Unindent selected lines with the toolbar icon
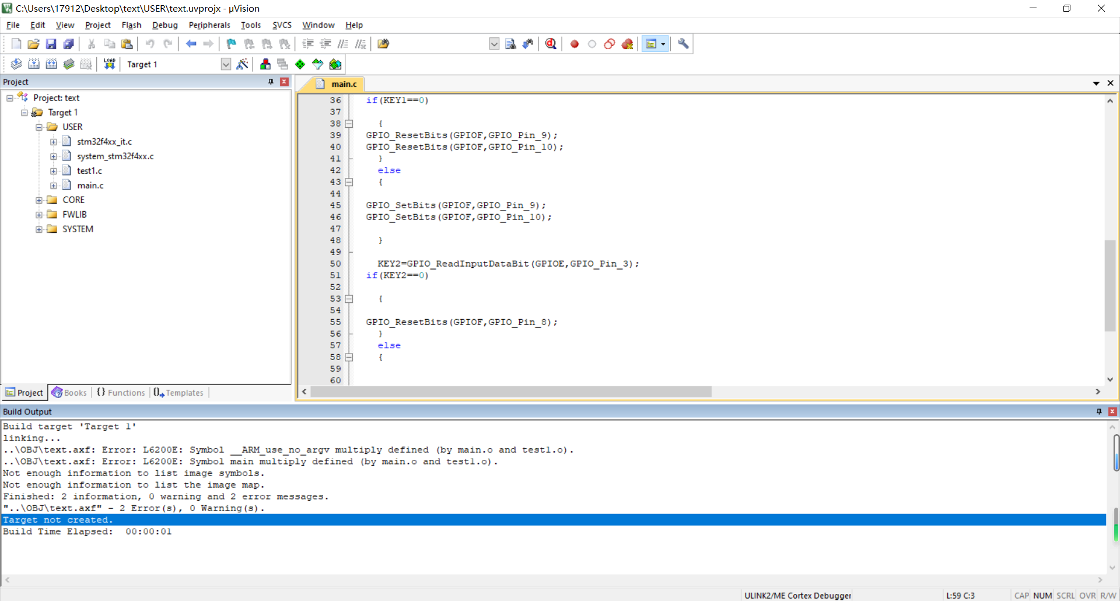The width and height of the screenshot is (1120, 601). point(325,44)
